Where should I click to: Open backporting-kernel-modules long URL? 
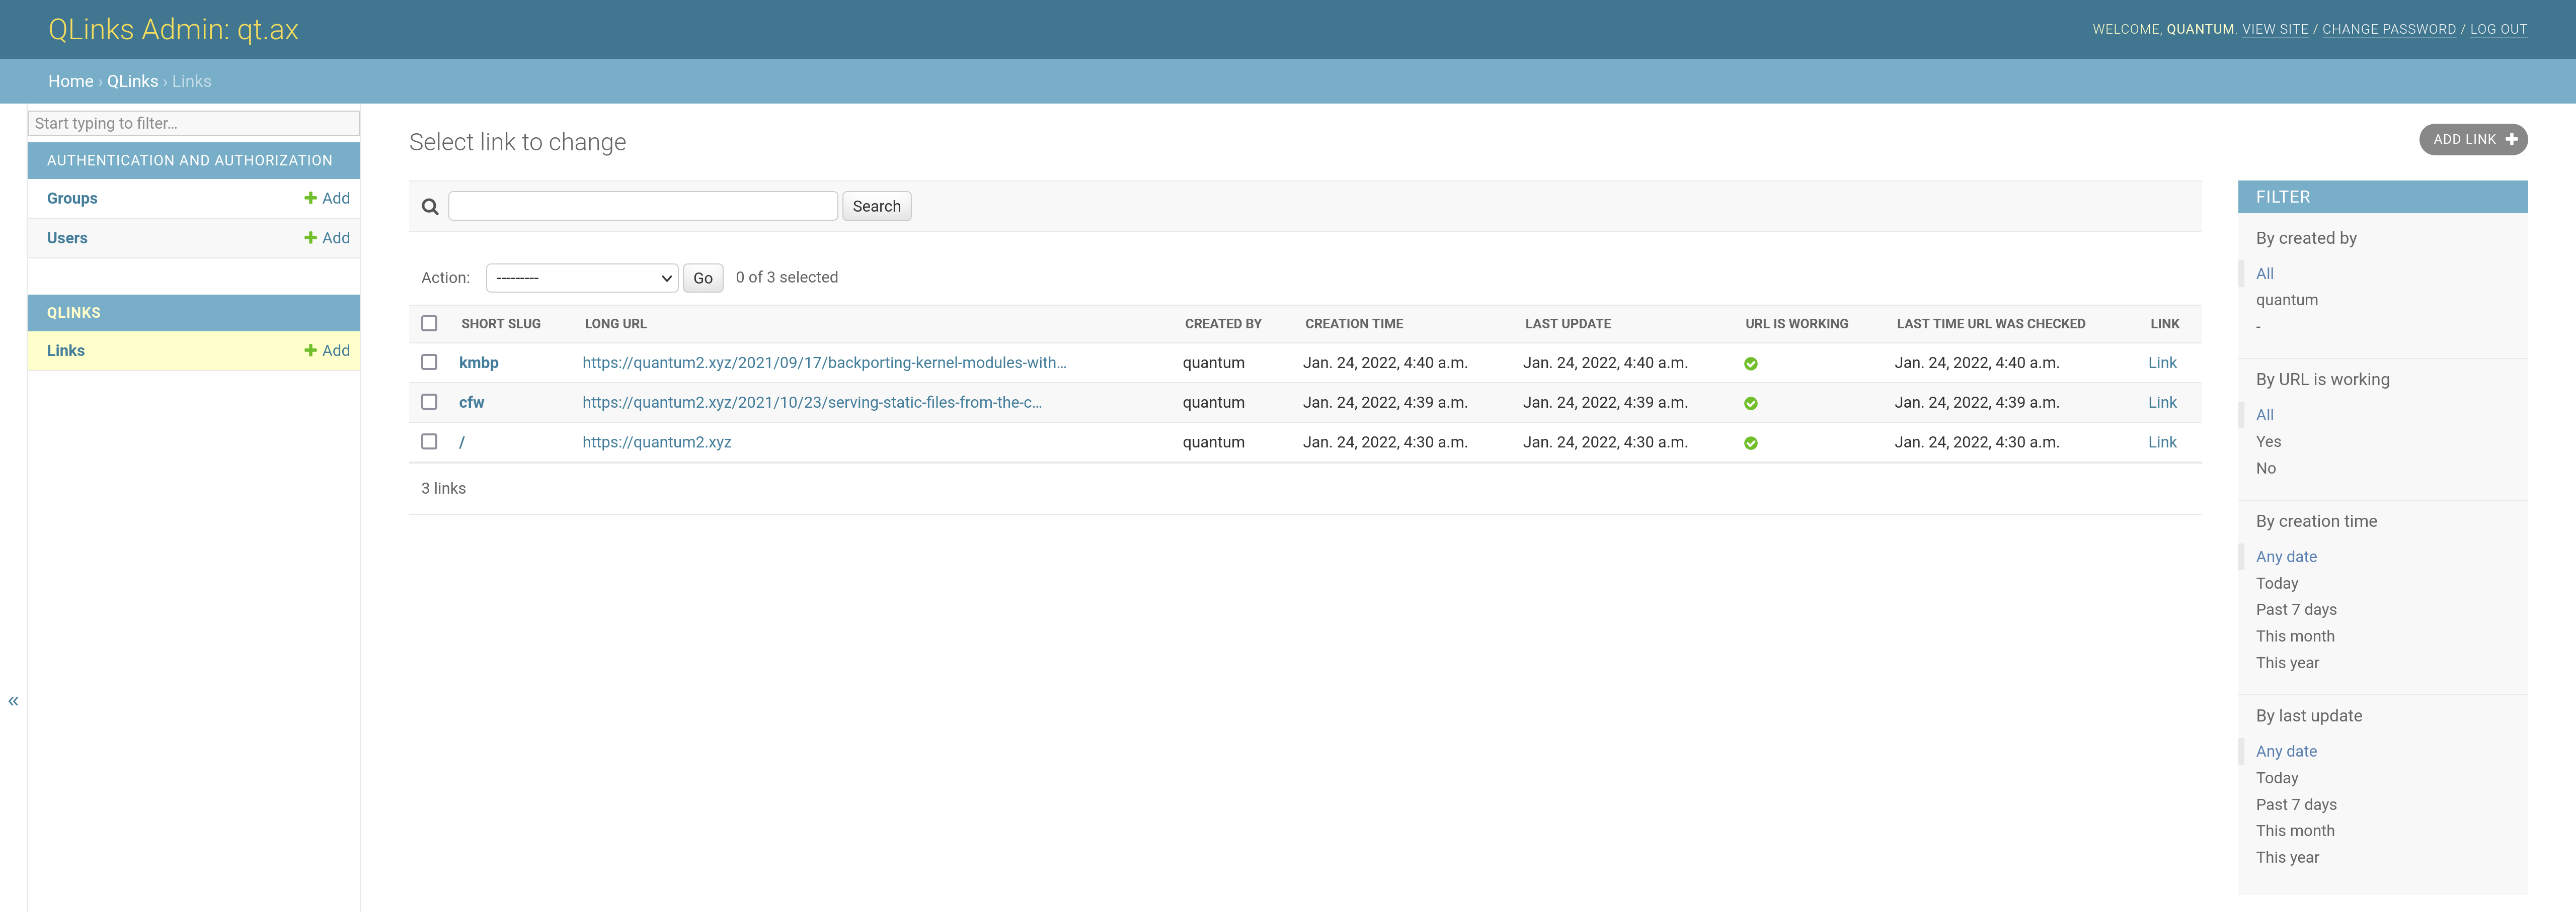pos(824,362)
